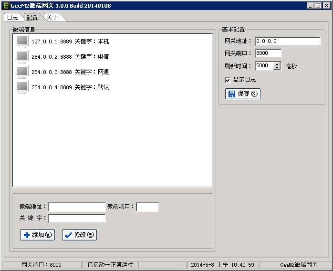Viewport: 333px width, 271px height.
Task: Toggle the 显示日志 checkbox
Action: [228, 80]
